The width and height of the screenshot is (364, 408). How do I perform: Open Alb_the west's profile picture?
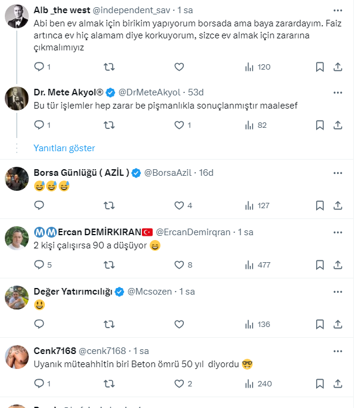click(x=17, y=17)
